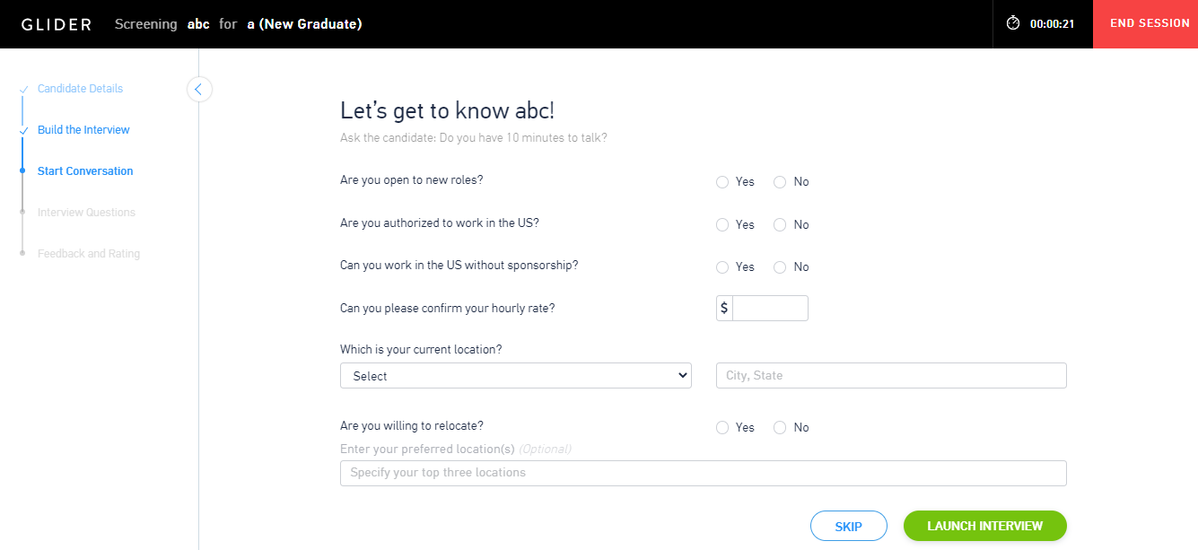
Task: Click the checkmark beside Candidate Details
Action: pyautogui.click(x=22, y=89)
